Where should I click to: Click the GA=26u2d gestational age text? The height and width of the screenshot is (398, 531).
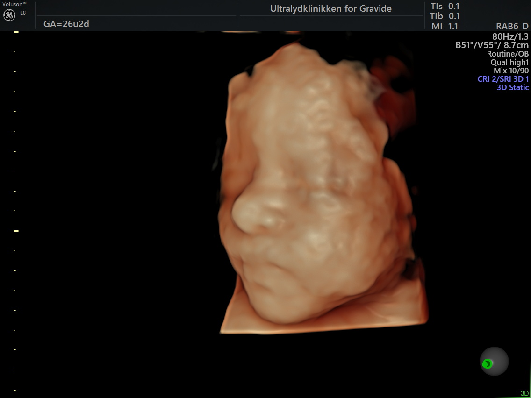tap(66, 24)
